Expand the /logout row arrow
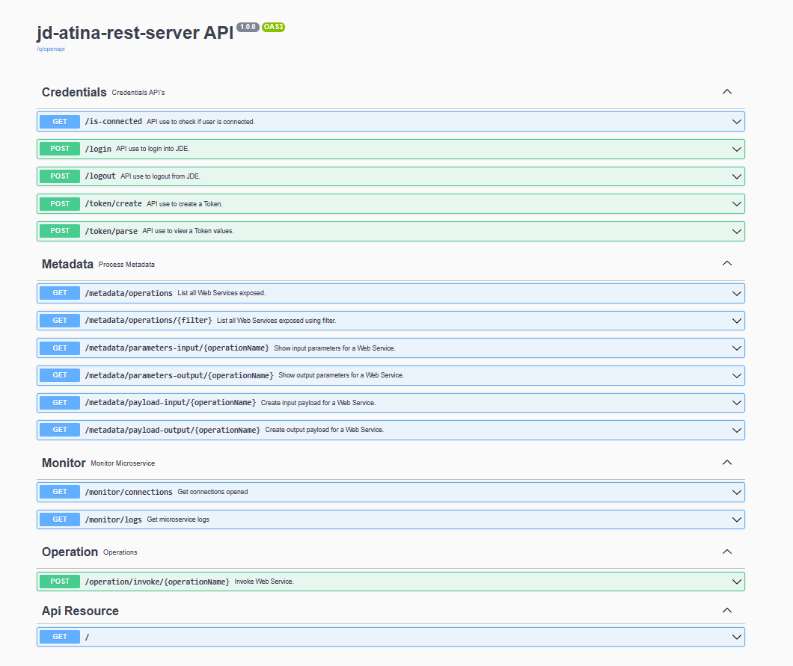 [x=736, y=176]
